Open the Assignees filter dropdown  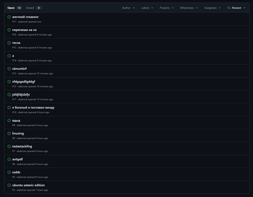[212, 8]
